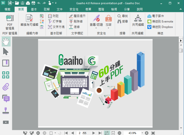Screen dimensions: 184x135
Task: Click the page number field
Action: pos(80,133)
